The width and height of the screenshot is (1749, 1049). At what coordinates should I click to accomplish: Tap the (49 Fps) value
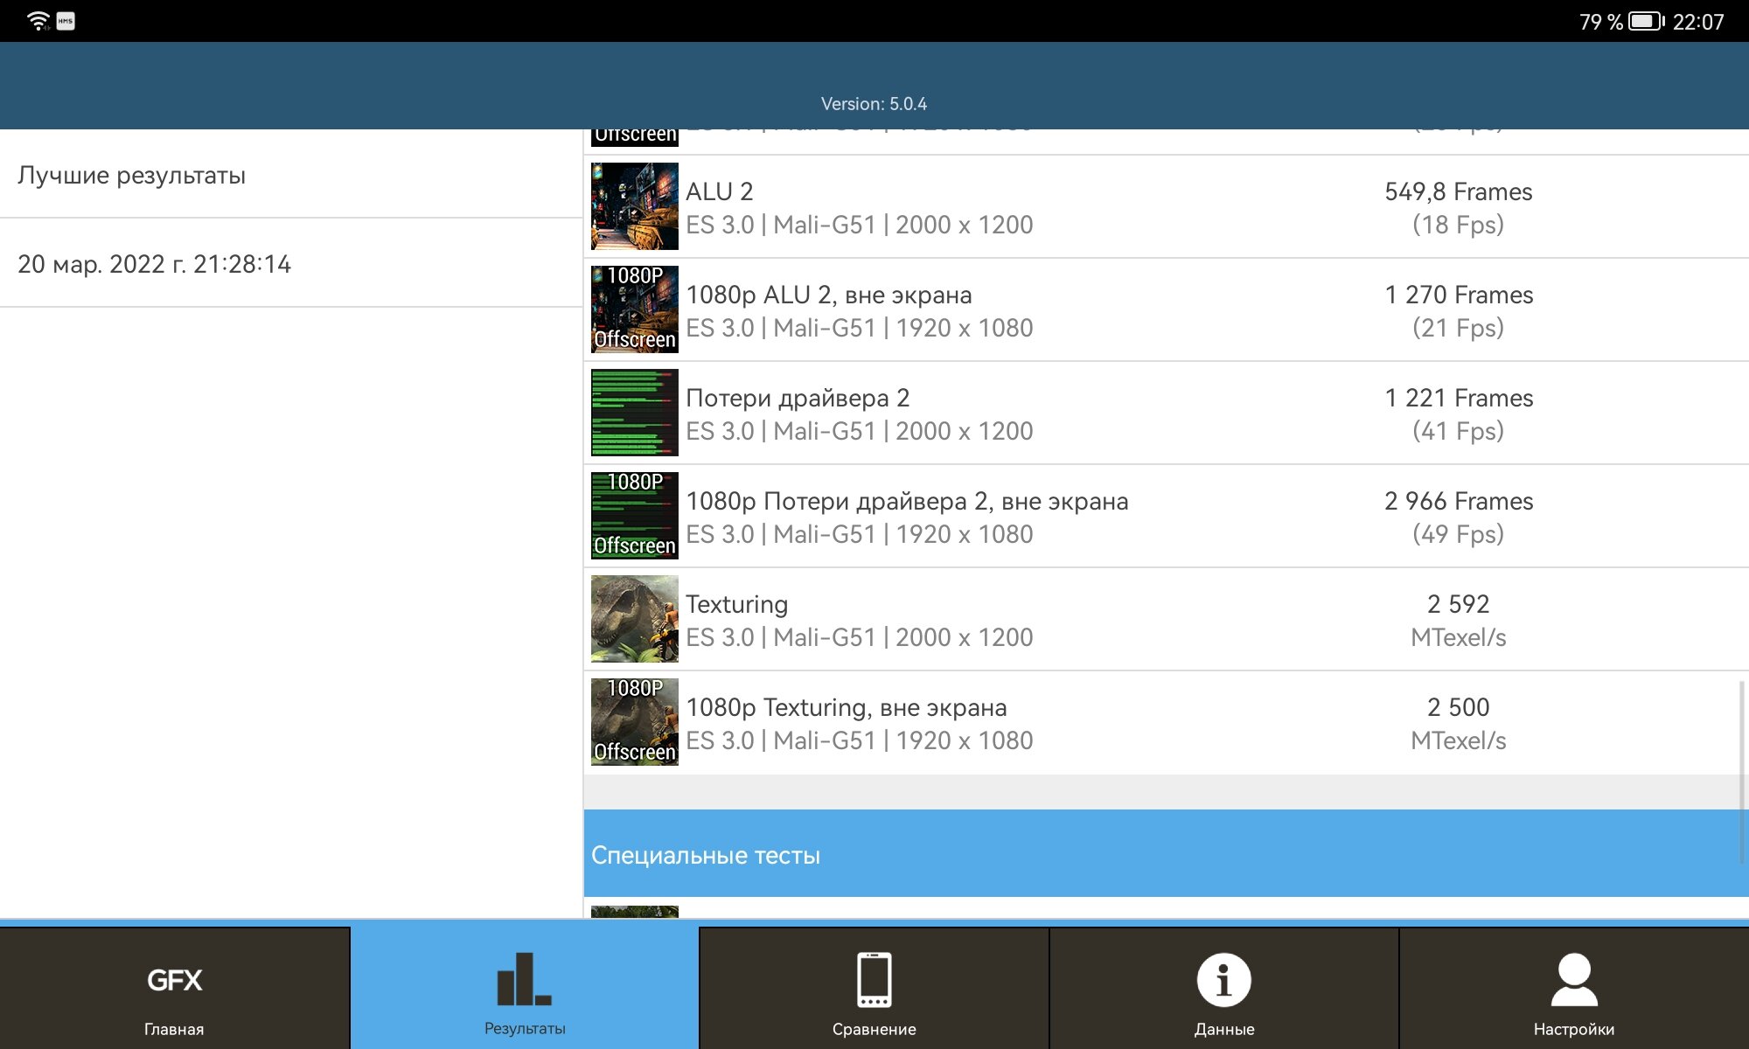point(1459,534)
